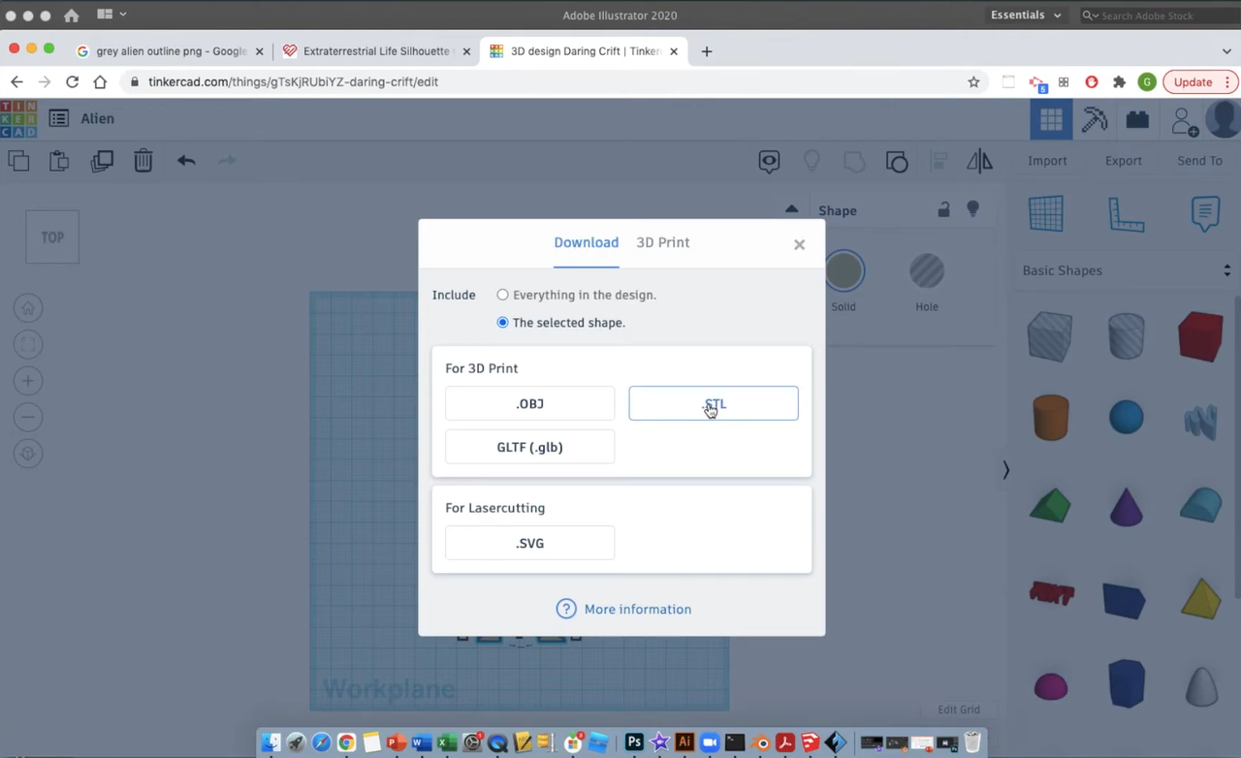Select The selected shape option
The image size is (1241, 758).
502,323
